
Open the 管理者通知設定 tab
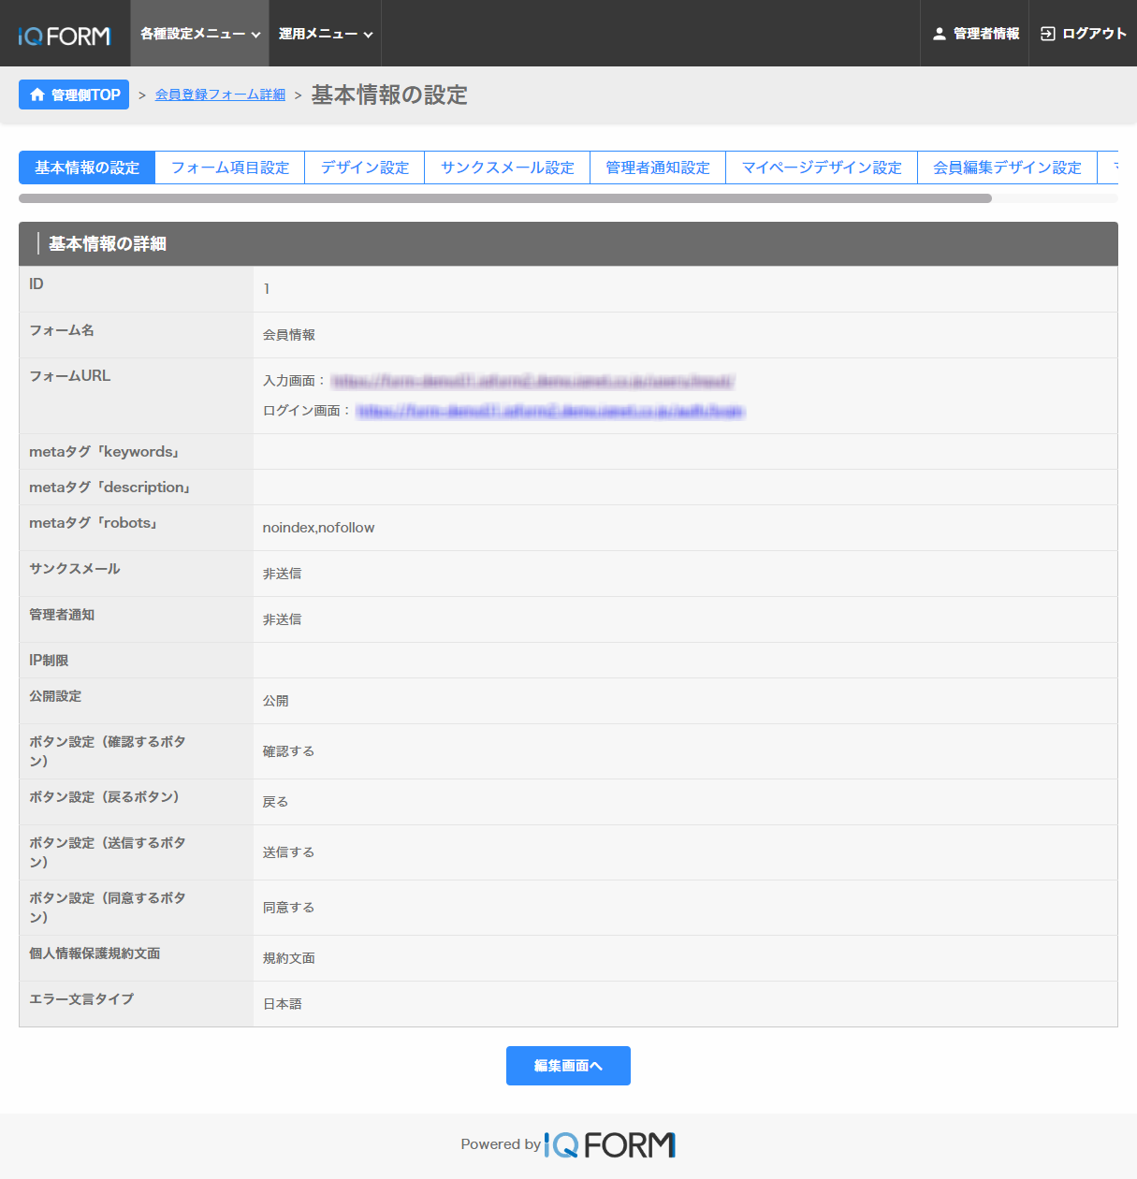pos(658,167)
